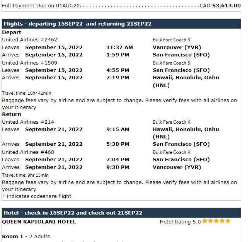Select the 9:30 PM Vancouver arrival time
This screenshot has width=252, height=242.
(x=118, y=167)
